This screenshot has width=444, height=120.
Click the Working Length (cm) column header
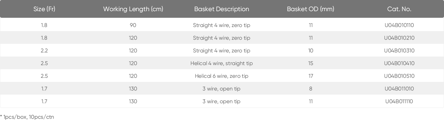[133, 9]
